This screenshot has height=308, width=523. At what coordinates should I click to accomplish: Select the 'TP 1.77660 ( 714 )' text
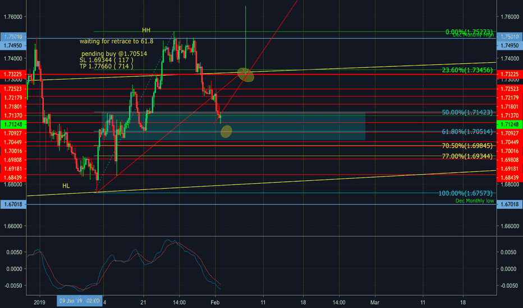(107, 66)
